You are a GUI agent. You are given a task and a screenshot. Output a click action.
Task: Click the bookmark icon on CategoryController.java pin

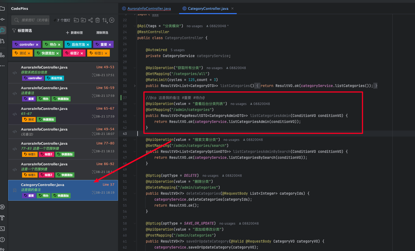(x=15, y=190)
